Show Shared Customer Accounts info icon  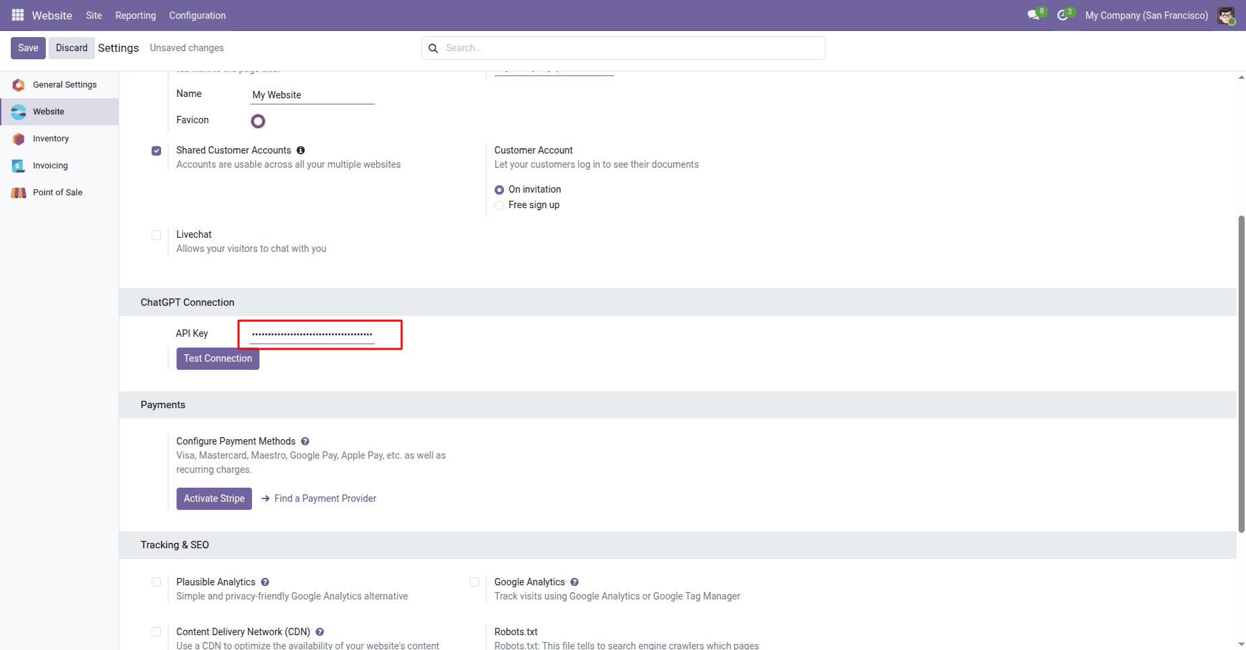pyautogui.click(x=301, y=150)
